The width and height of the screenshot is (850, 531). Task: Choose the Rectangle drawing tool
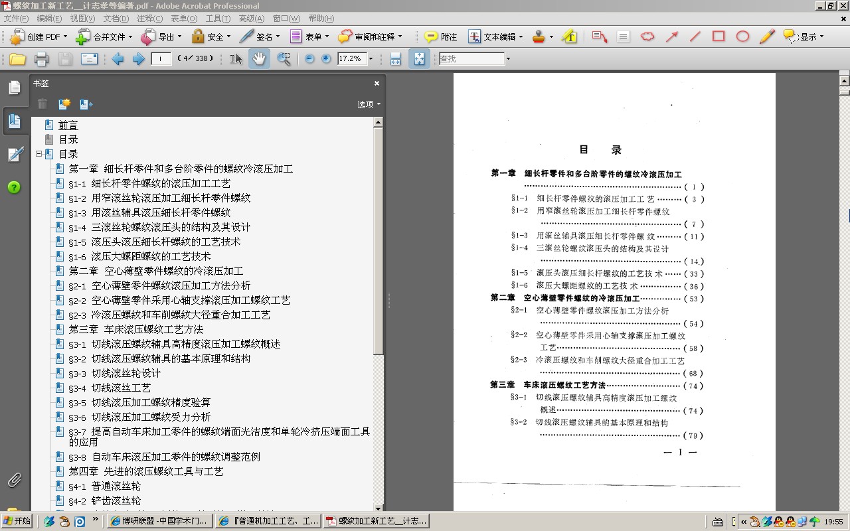[719, 37]
